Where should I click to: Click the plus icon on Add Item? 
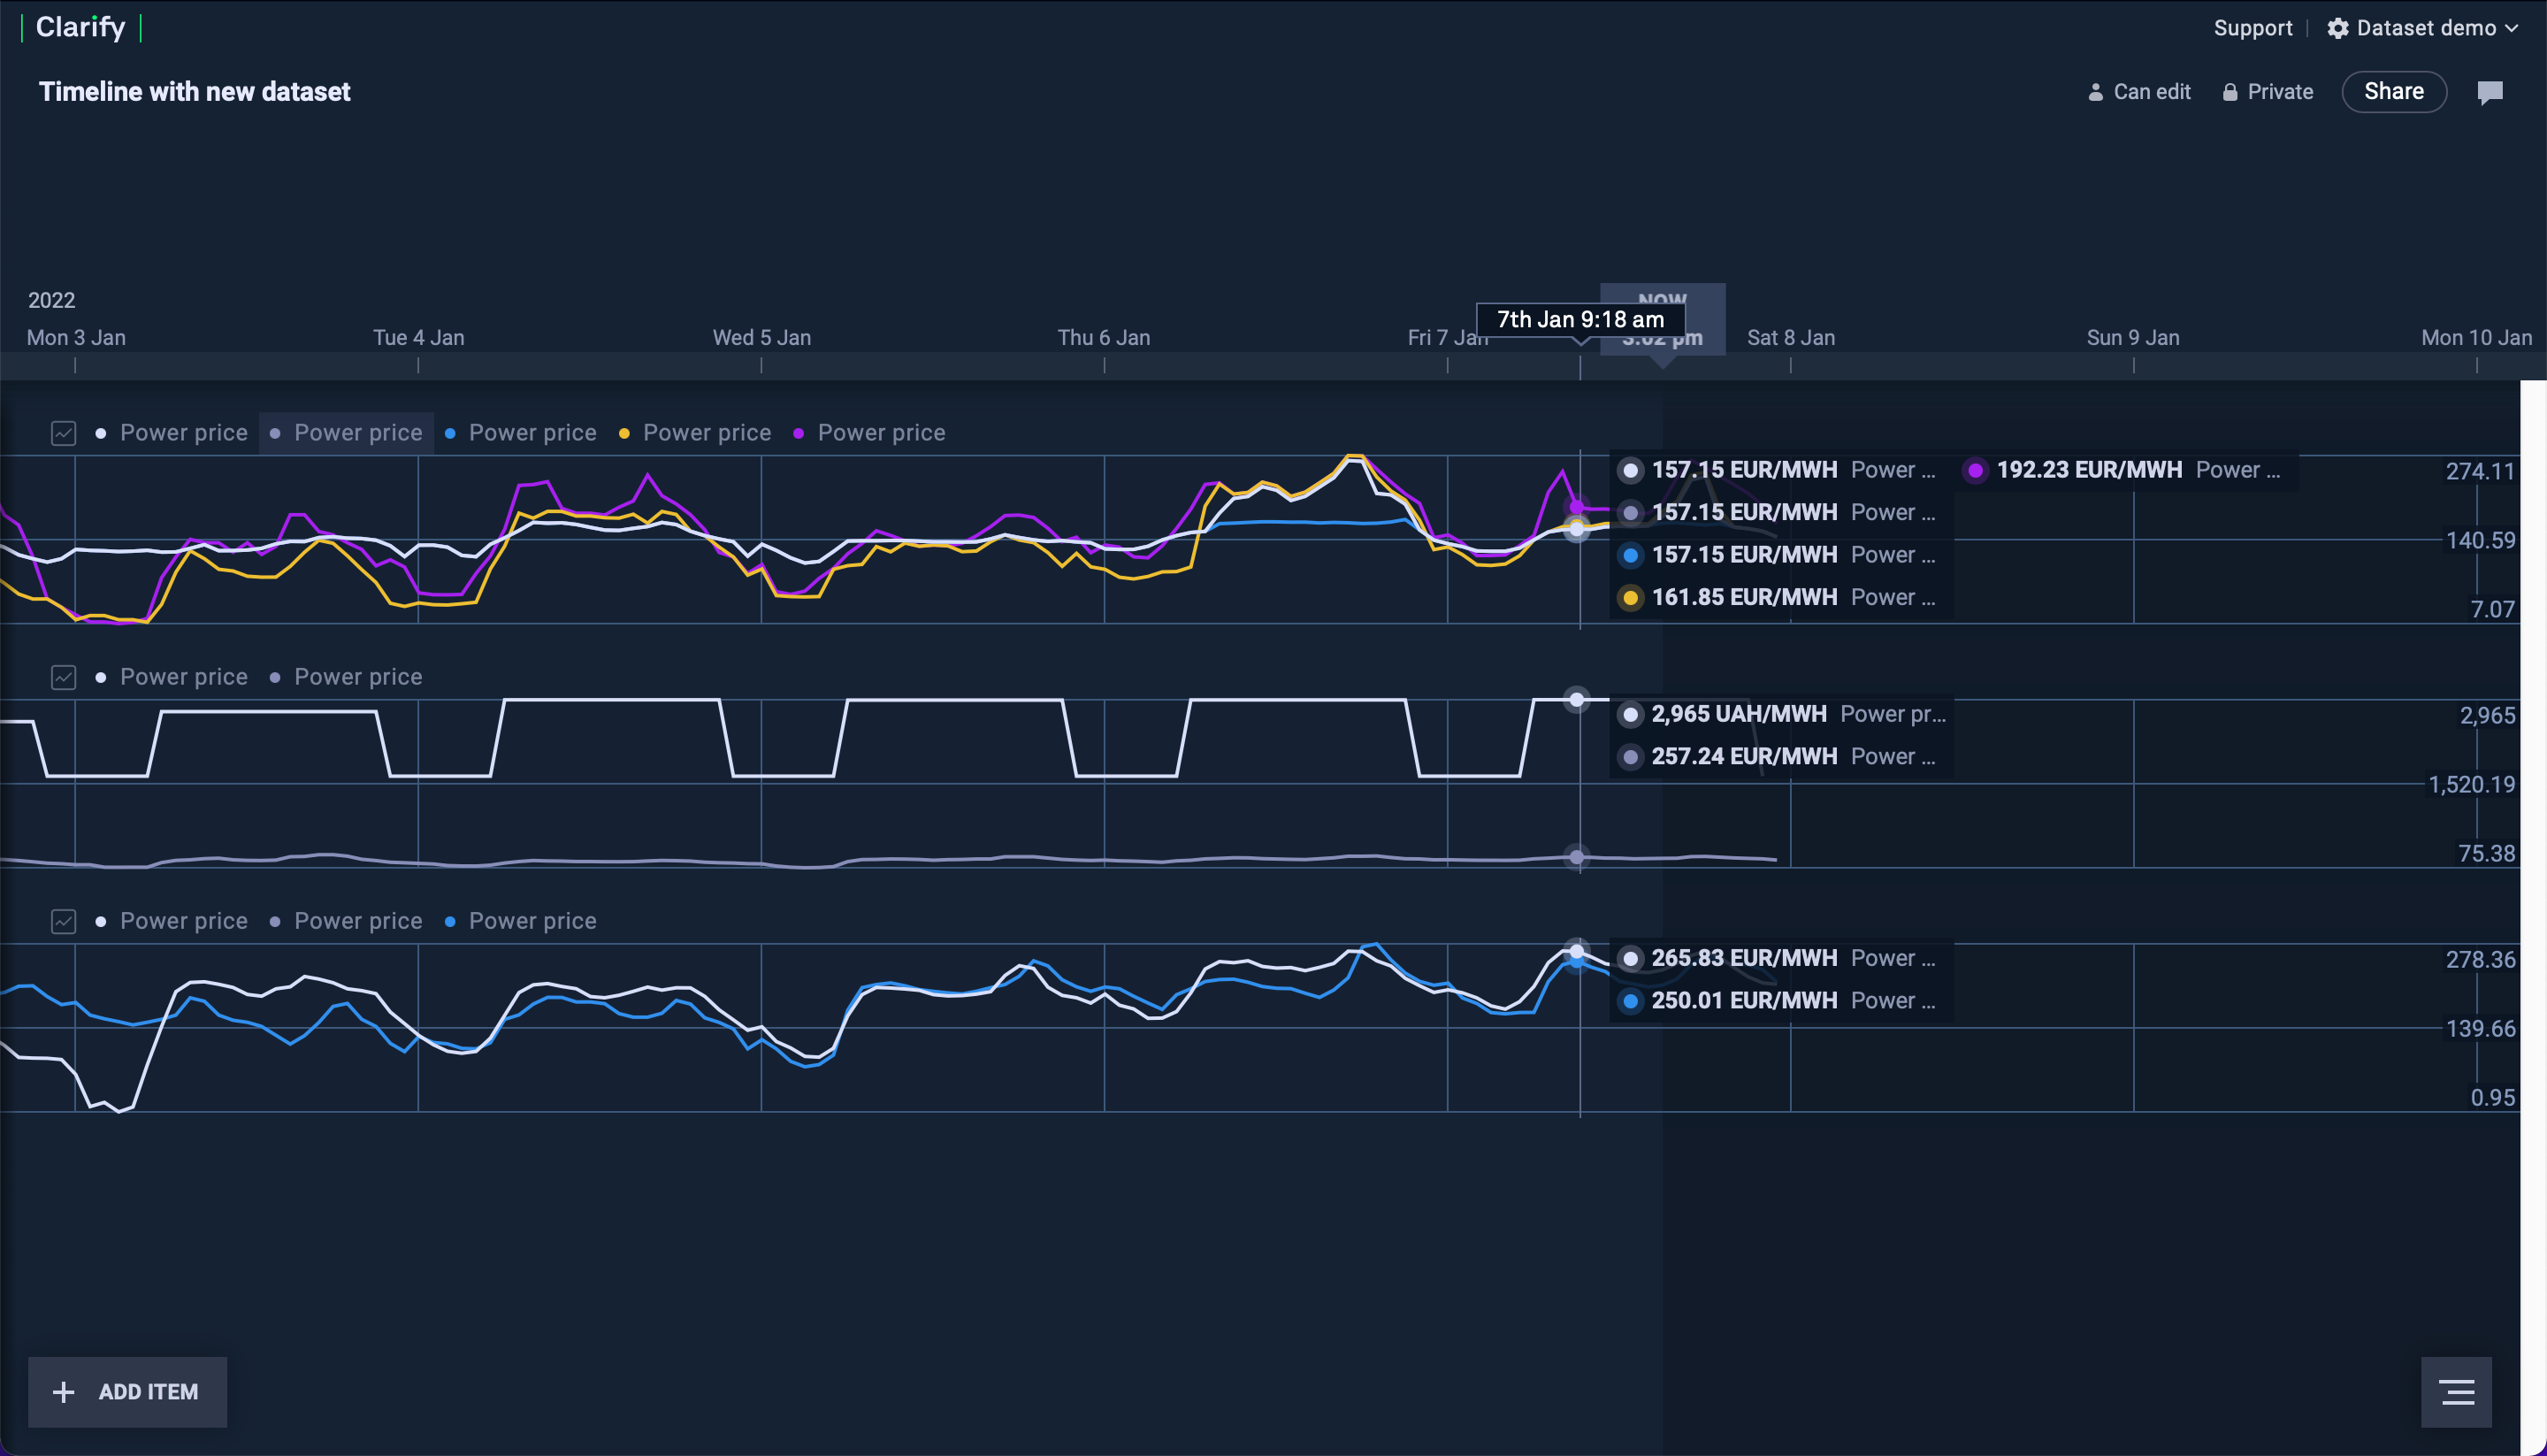63,1392
